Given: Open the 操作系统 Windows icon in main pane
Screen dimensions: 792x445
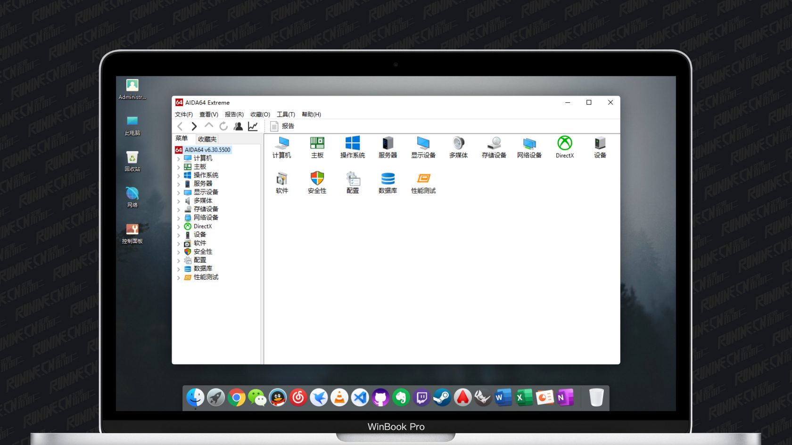Looking at the screenshot, I should coord(353,147).
